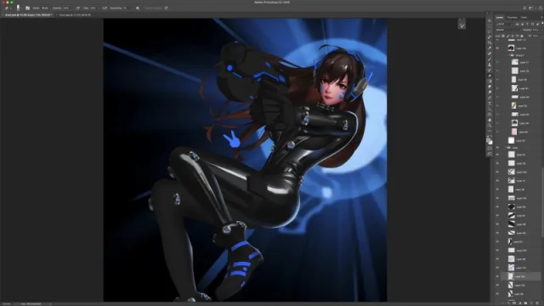The width and height of the screenshot is (544, 306).
Task: Select the Gradient tool
Action: [x=490, y=82]
